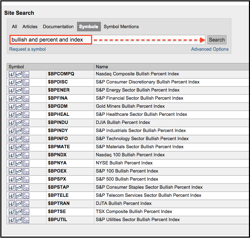
Task: Open the bar chart icon for $BPCOMPQ
Action: point(12,74)
